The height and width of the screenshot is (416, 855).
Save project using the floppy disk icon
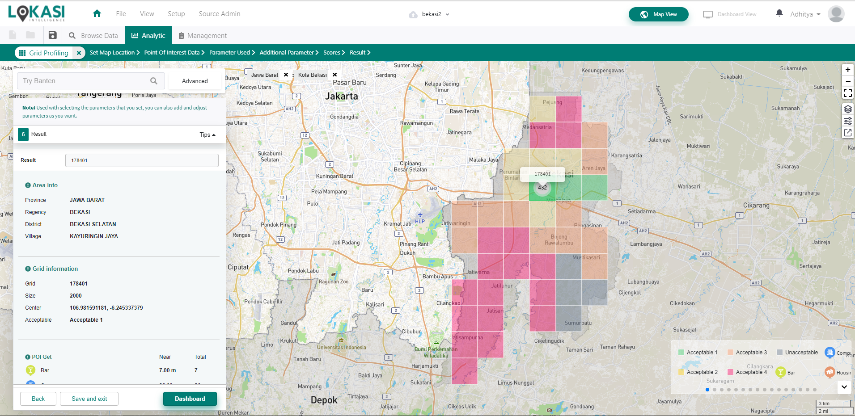point(53,35)
